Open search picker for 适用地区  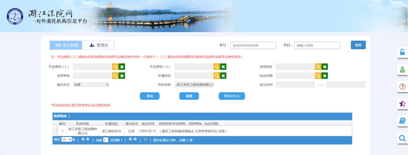click(318, 67)
